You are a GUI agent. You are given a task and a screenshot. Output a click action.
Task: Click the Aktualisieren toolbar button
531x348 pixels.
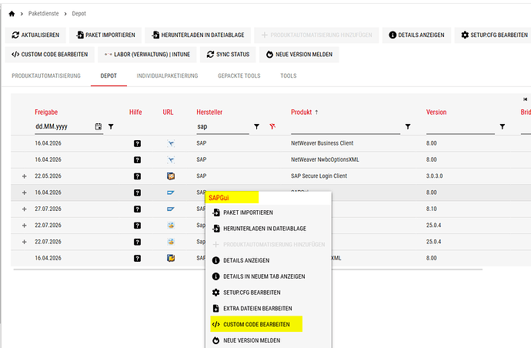click(35, 35)
